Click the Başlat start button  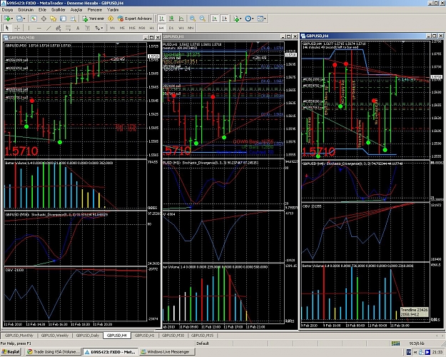(x=11, y=352)
